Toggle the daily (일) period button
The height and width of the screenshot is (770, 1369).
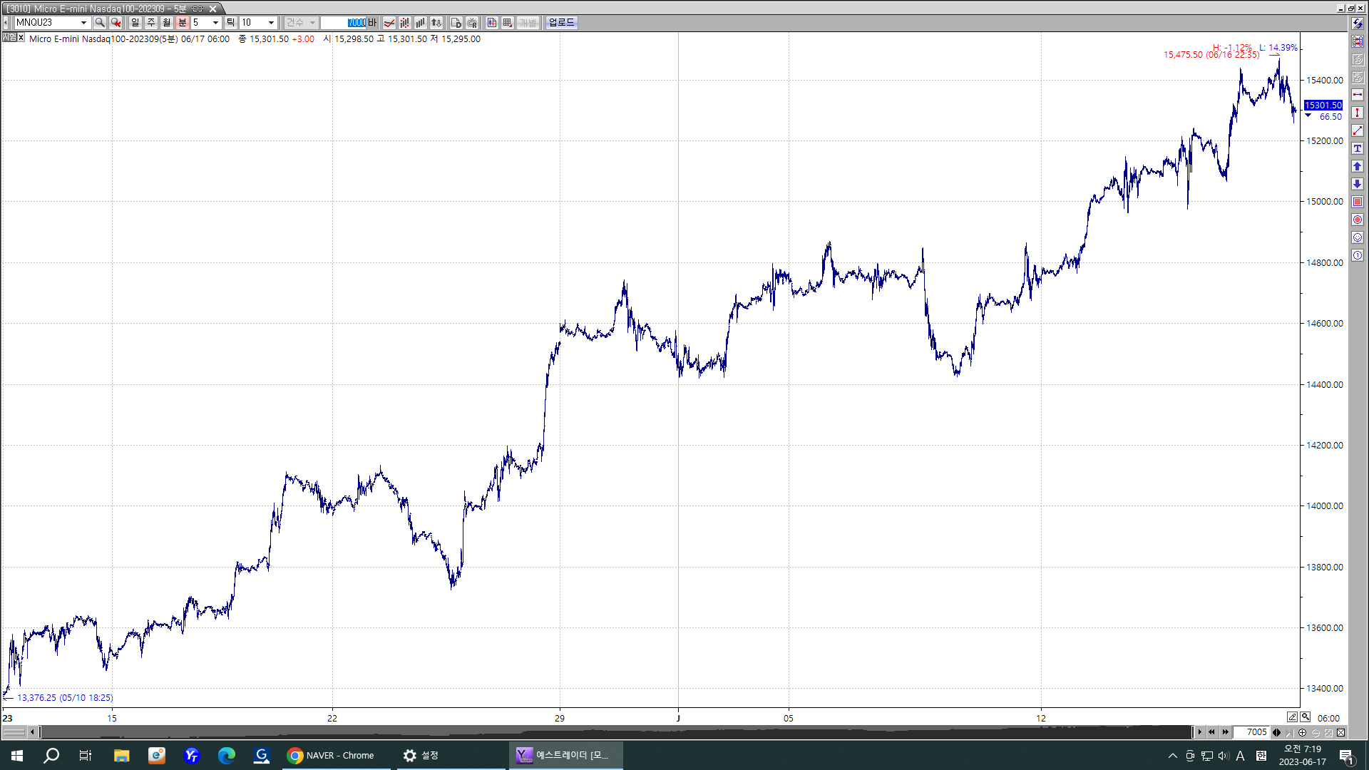135,23
